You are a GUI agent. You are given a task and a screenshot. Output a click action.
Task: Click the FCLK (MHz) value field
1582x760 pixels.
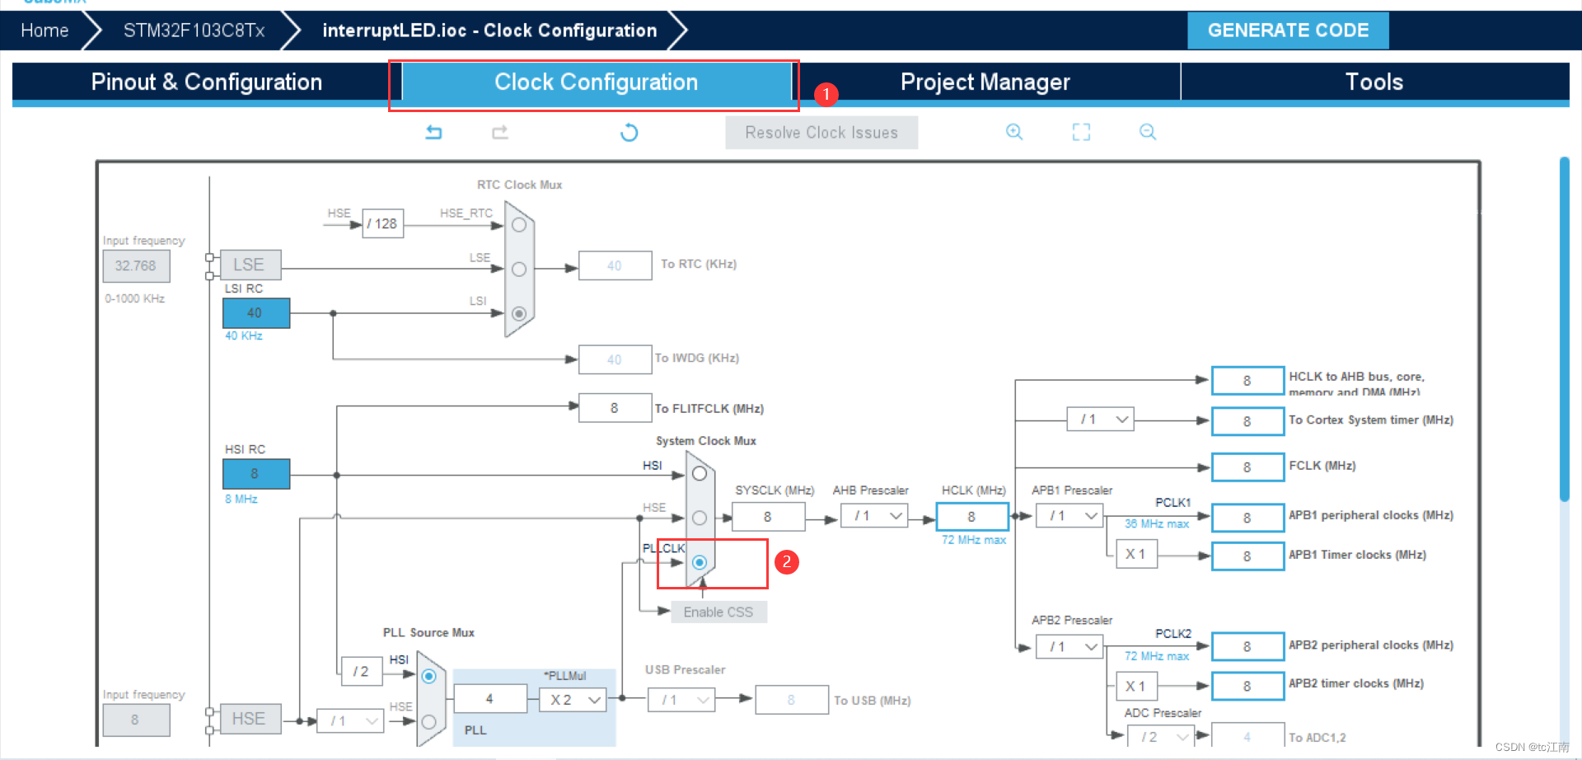click(1247, 467)
